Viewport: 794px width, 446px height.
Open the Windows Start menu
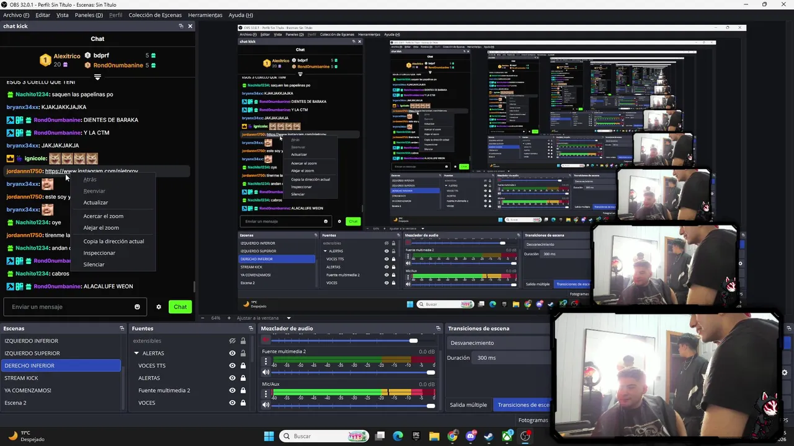269,436
